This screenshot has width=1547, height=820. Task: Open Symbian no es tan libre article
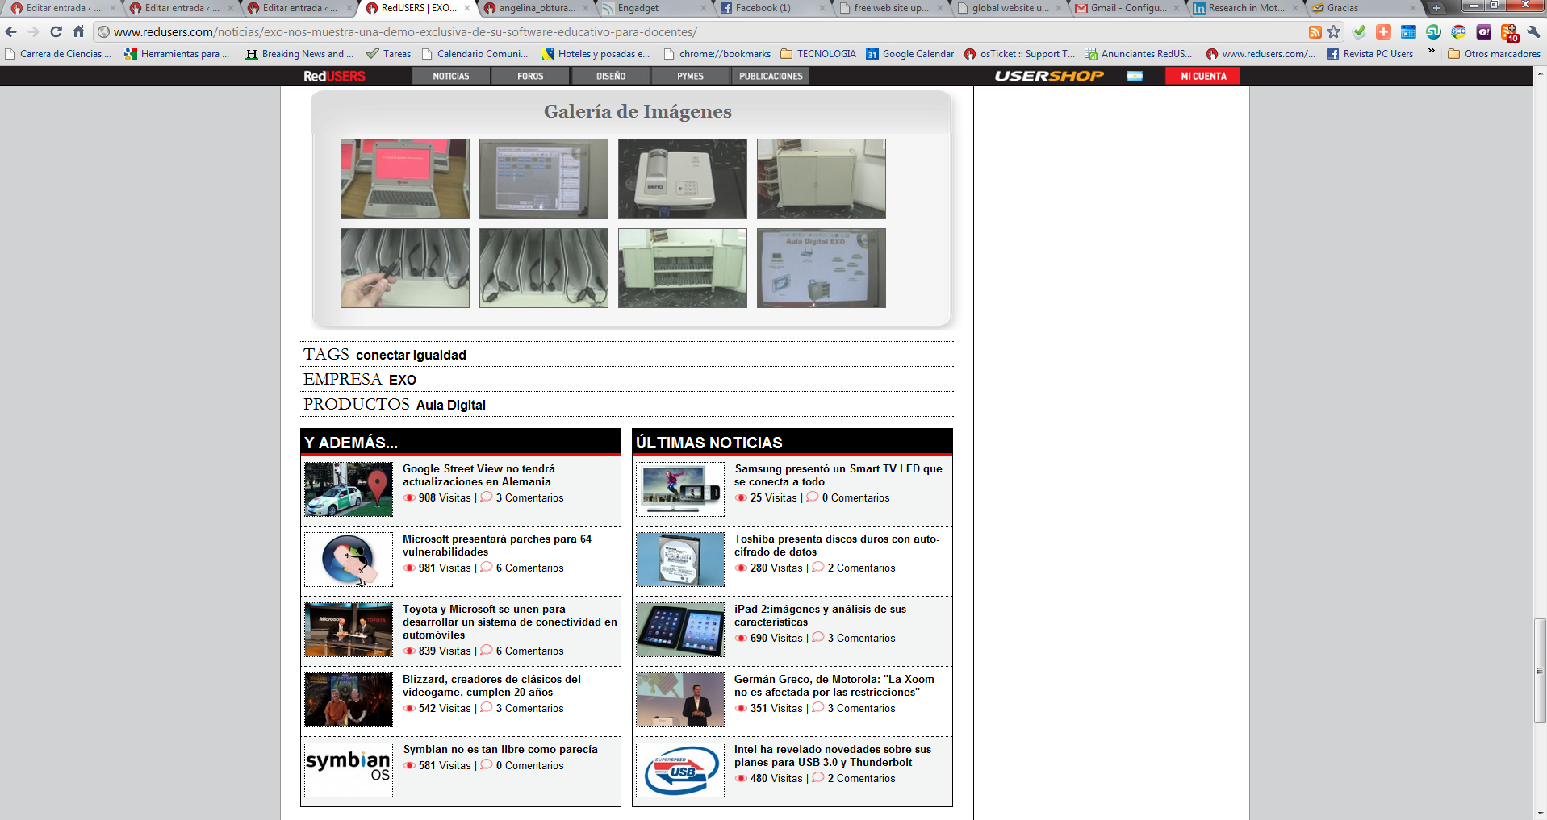[x=500, y=749]
